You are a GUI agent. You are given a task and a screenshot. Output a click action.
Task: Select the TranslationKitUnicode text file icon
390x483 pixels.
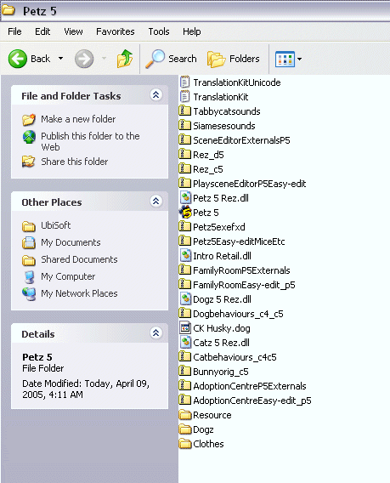pyautogui.click(x=184, y=82)
